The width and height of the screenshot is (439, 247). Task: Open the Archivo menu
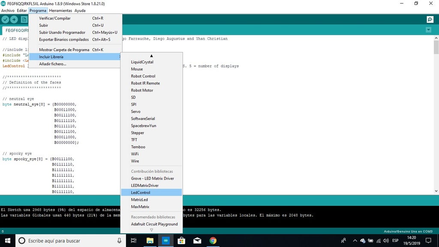click(x=8, y=10)
